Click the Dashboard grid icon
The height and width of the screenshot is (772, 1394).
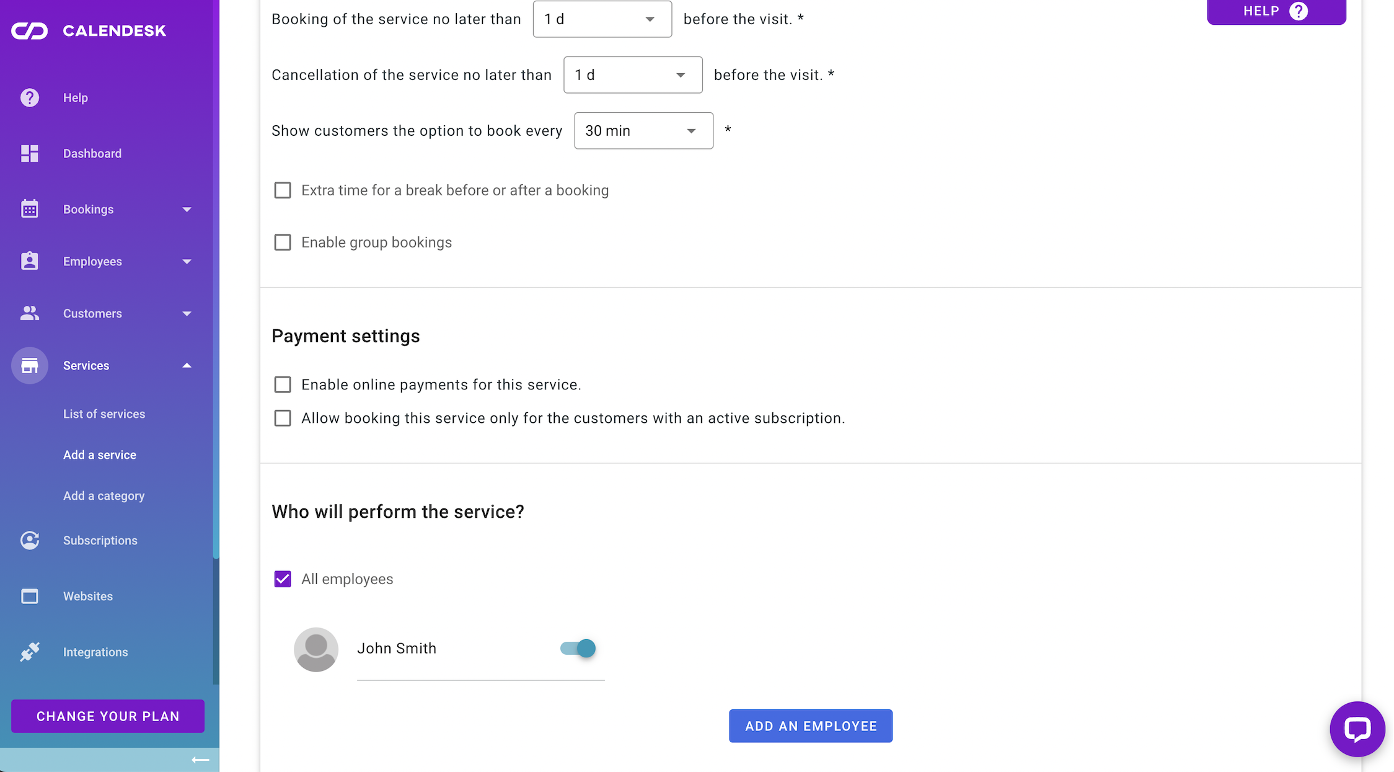(x=30, y=153)
